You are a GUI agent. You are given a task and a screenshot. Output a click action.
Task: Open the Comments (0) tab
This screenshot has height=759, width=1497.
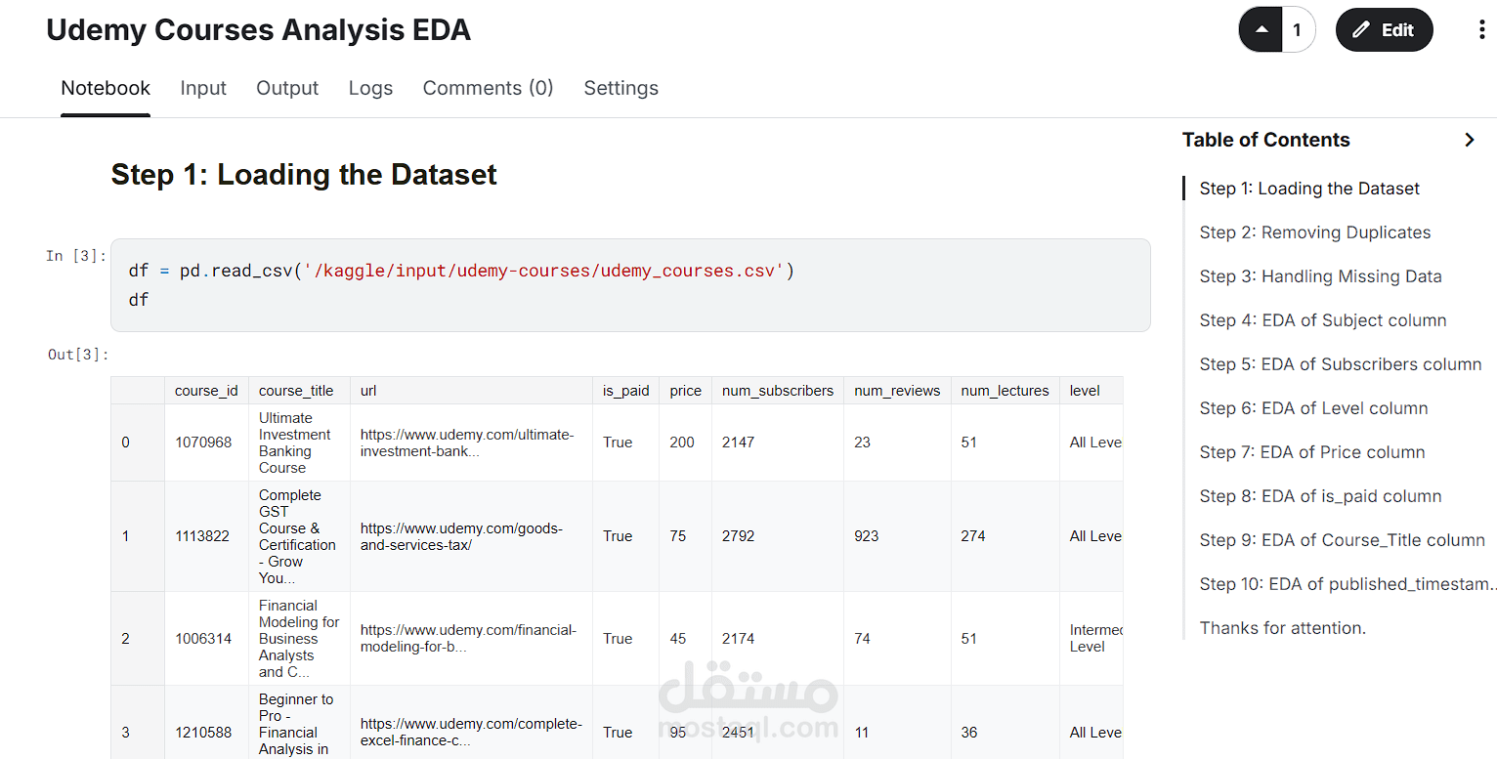point(489,88)
